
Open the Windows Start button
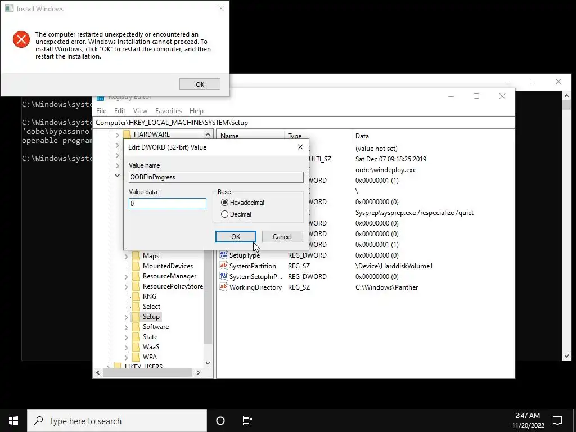pos(13,421)
